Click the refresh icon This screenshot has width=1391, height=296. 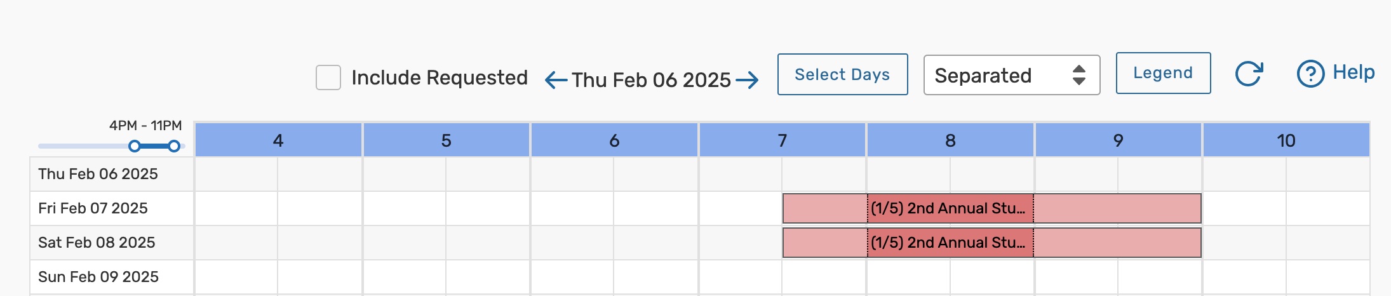click(x=1249, y=74)
